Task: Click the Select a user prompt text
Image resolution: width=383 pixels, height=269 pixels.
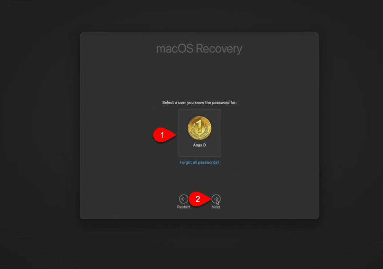Action: (x=199, y=102)
